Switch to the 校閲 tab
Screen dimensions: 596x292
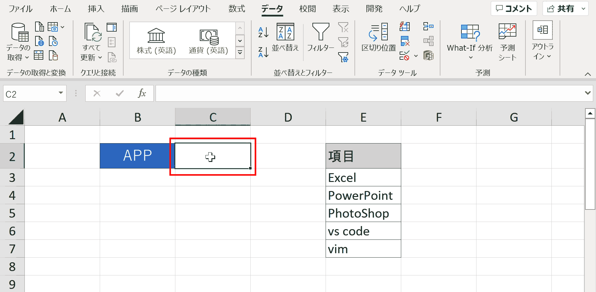coord(307,9)
